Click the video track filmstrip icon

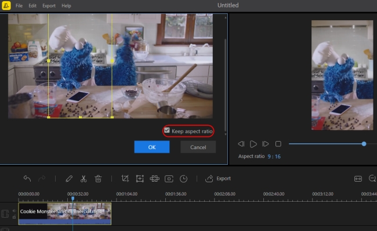[5, 214]
